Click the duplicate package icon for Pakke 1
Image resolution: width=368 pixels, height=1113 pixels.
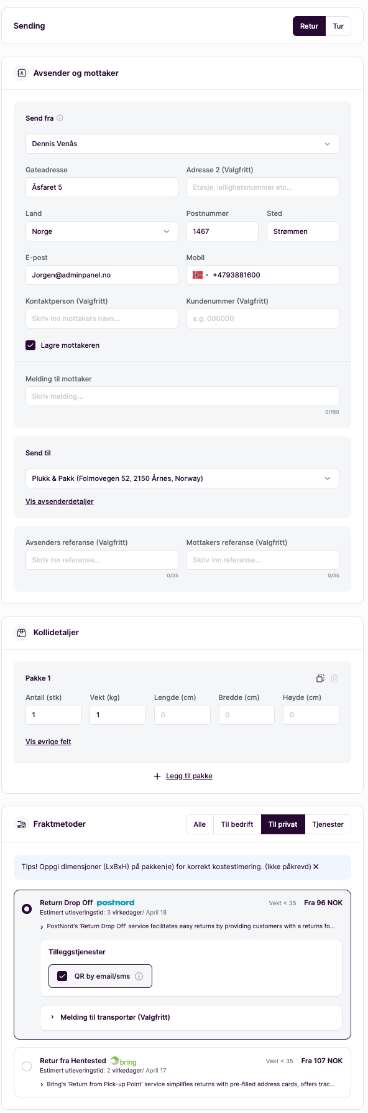click(x=320, y=679)
